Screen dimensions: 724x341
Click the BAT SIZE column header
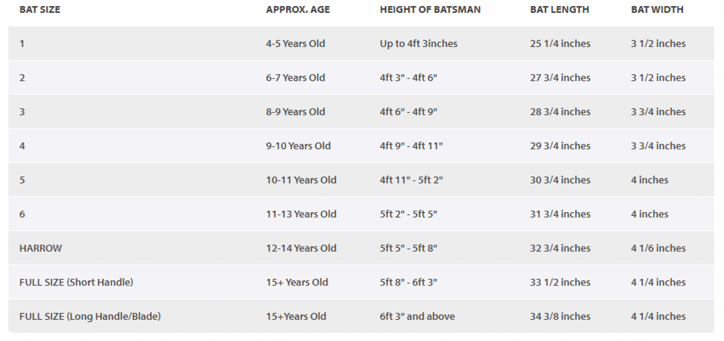39,9
